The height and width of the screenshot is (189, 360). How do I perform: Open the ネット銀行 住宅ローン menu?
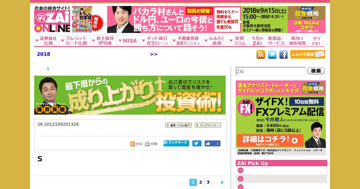(155, 41)
